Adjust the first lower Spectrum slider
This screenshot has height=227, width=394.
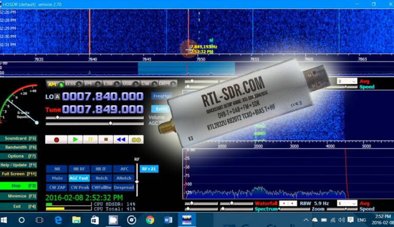coord(201,209)
